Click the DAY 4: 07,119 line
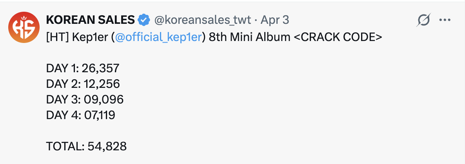465x164 pixels. click(81, 115)
